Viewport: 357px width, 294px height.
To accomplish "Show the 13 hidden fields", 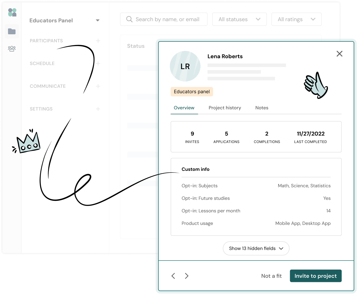I will [256, 248].
